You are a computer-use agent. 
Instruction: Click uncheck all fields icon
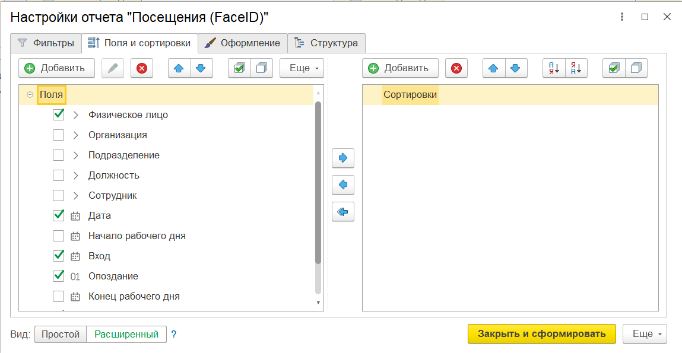261,68
